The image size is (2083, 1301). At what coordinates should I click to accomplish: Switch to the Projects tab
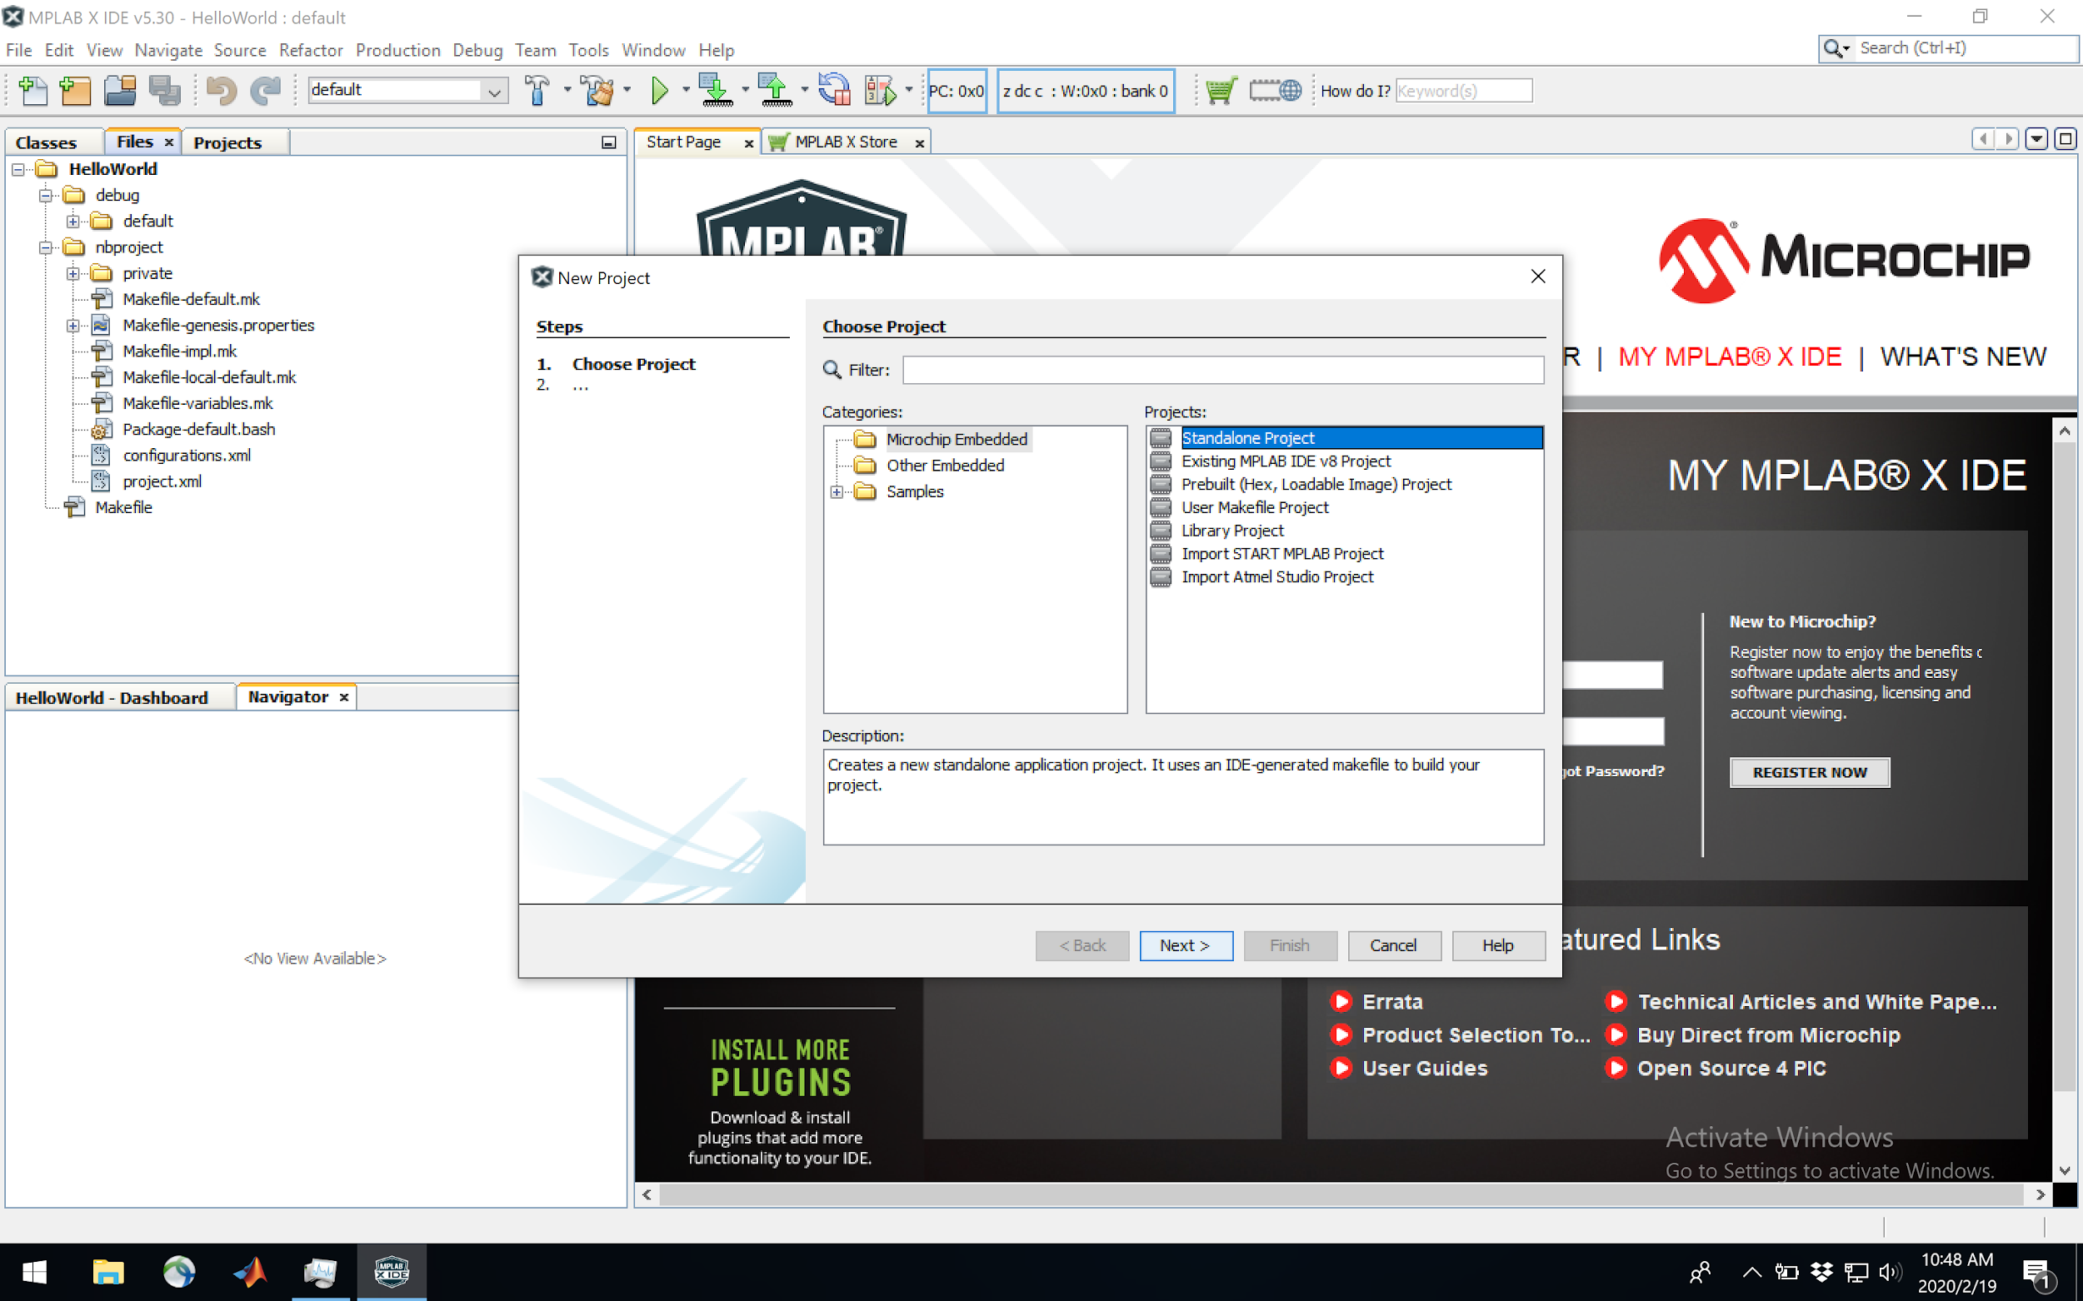click(227, 142)
